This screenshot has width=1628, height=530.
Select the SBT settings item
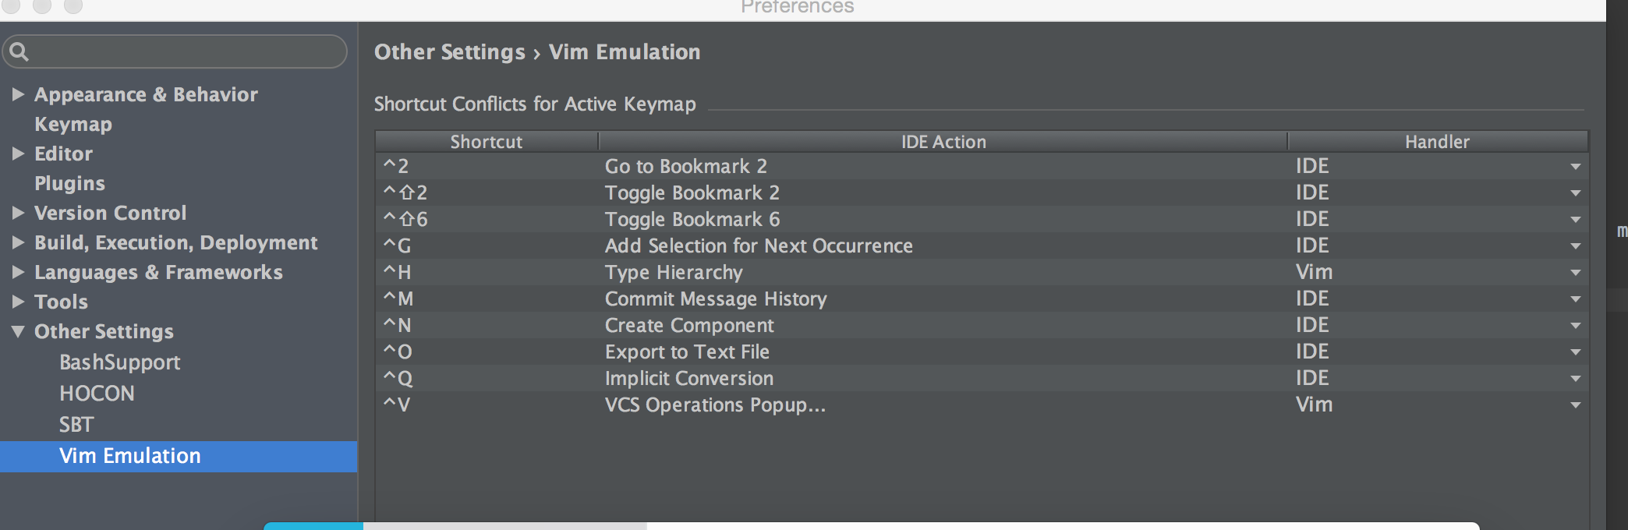tap(76, 425)
